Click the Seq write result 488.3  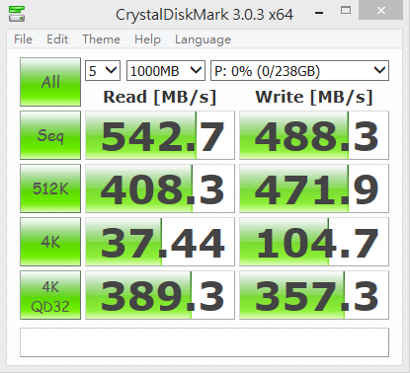tap(314, 135)
